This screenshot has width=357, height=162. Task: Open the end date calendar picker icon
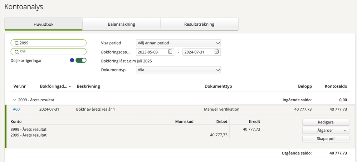click(x=216, y=52)
